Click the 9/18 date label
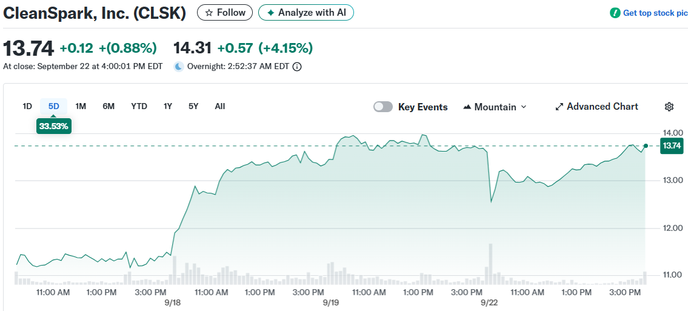Screen dimensions: 688x311 pos(172,303)
